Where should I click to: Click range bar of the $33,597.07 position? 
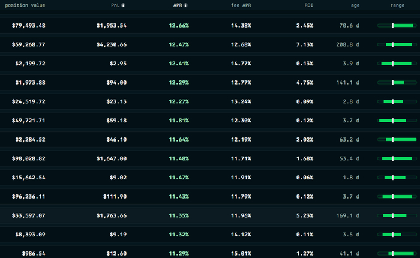coord(397,215)
